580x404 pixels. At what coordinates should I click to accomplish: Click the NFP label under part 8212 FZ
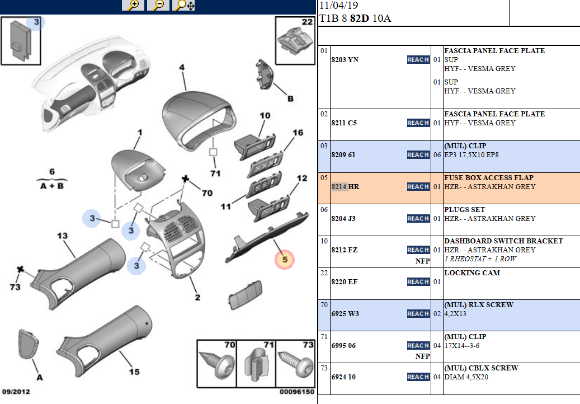(422, 261)
